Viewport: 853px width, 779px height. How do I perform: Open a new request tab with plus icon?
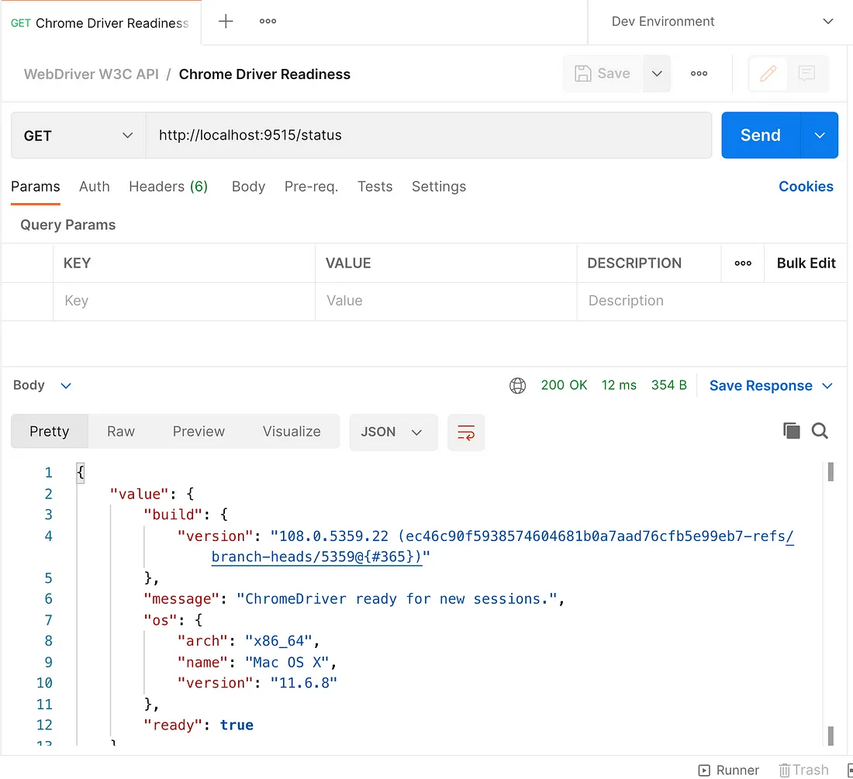[226, 22]
